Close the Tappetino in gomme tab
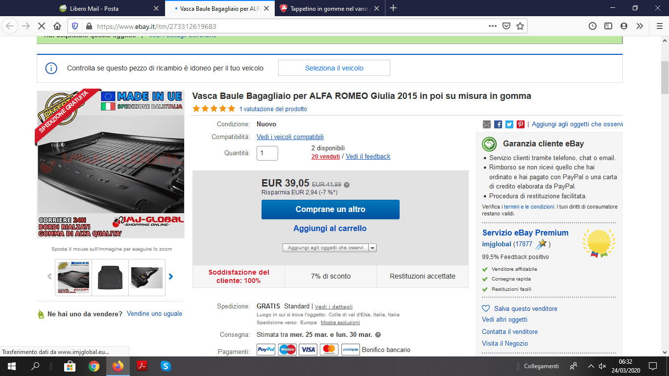Screen dimensions: 669x376 376,8
